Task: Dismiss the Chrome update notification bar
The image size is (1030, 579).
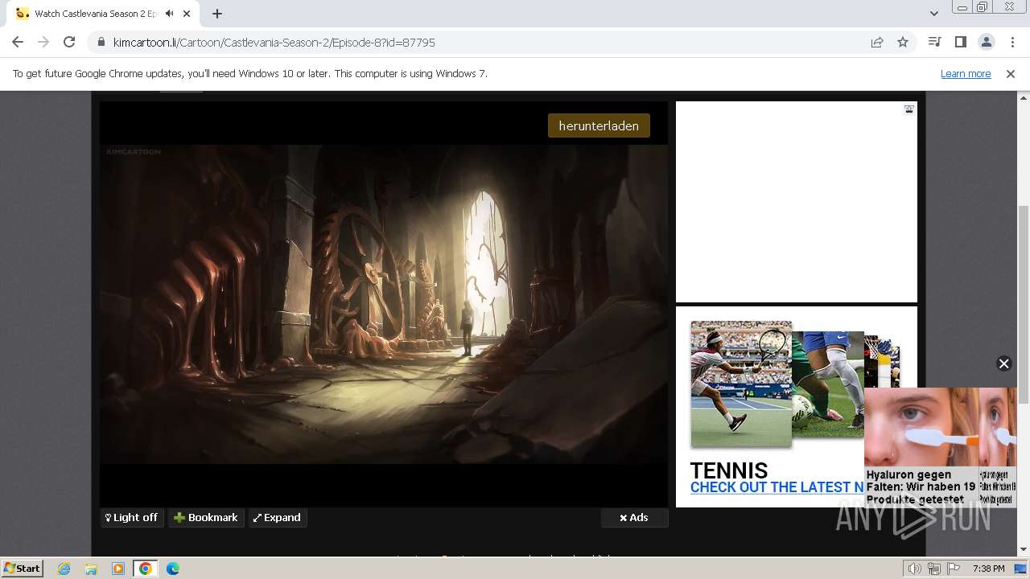Action: pos(1011,74)
